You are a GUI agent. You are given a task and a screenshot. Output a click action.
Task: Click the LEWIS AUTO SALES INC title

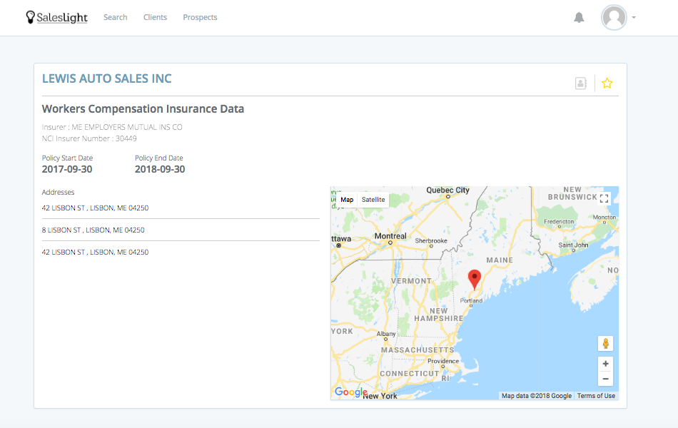[107, 78]
